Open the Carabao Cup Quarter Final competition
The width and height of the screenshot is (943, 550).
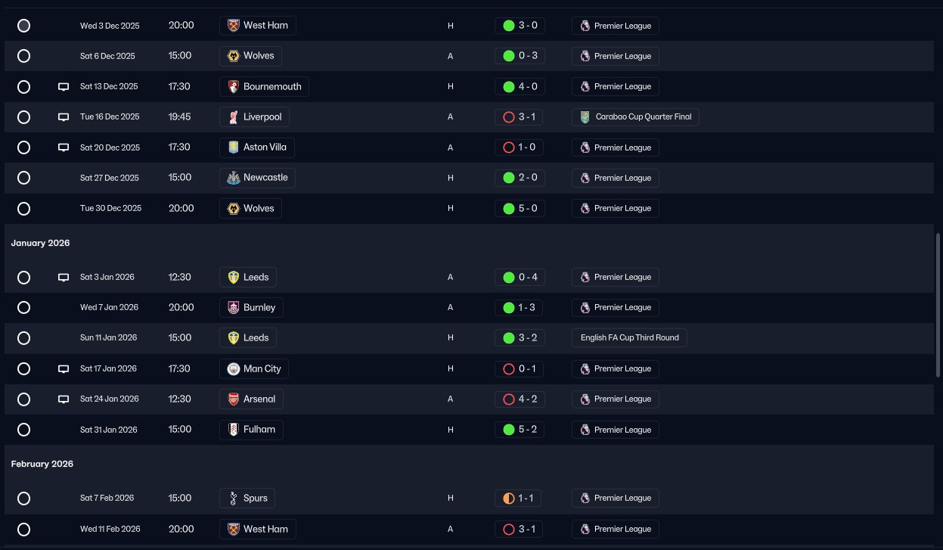pyautogui.click(x=635, y=117)
